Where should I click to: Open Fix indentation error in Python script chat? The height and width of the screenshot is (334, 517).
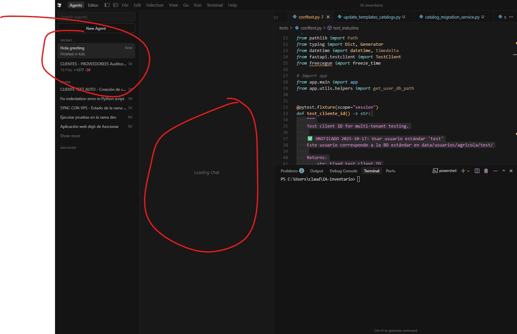[x=96, y=99]
